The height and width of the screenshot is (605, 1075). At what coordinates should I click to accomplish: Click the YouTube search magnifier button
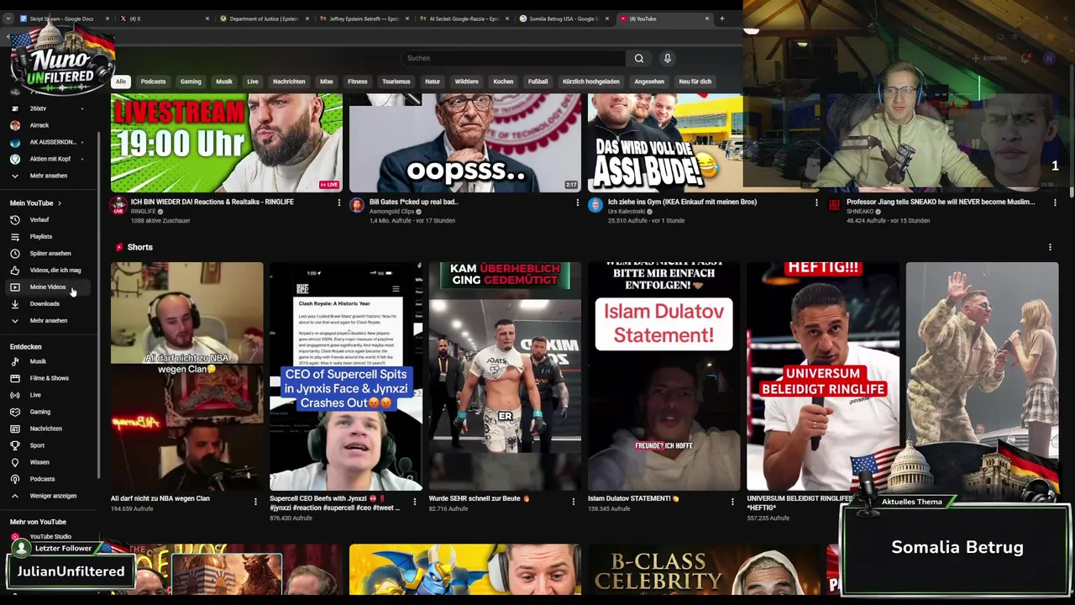tap(639, 58)
